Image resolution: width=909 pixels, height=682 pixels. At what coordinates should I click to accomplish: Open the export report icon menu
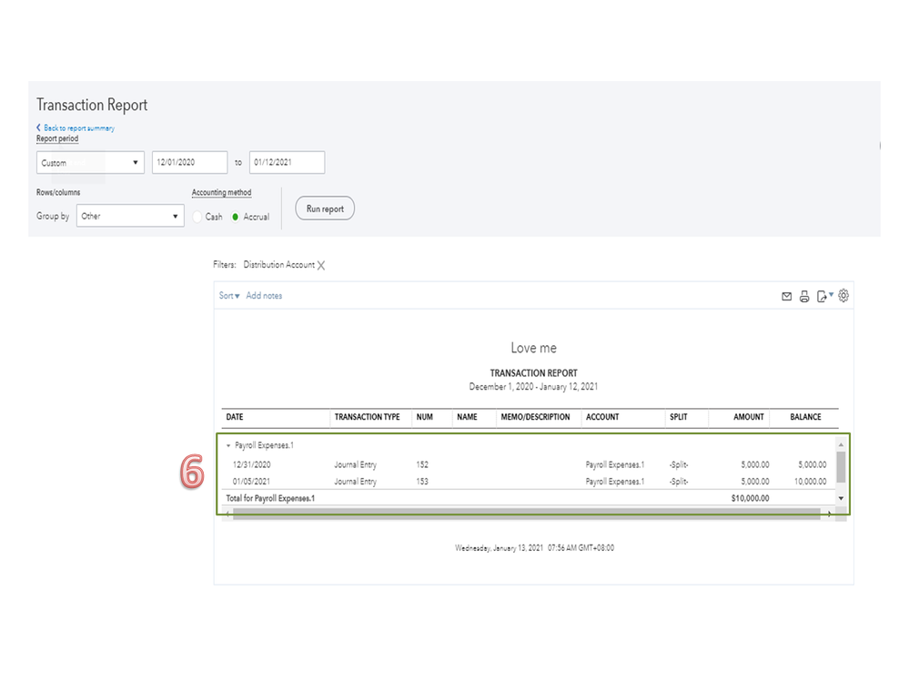tap(823, 296)
